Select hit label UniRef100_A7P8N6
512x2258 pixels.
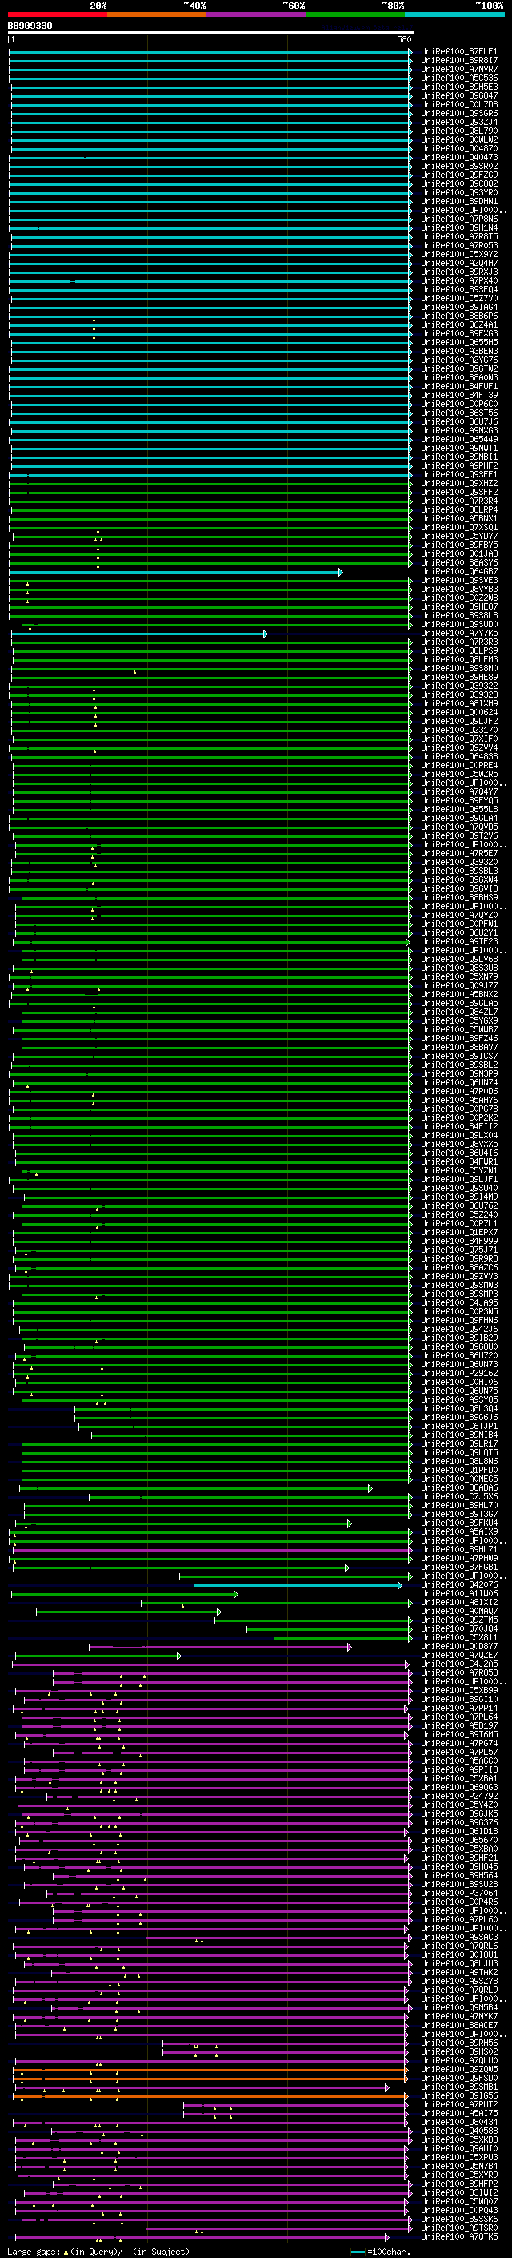pos(458,219)
